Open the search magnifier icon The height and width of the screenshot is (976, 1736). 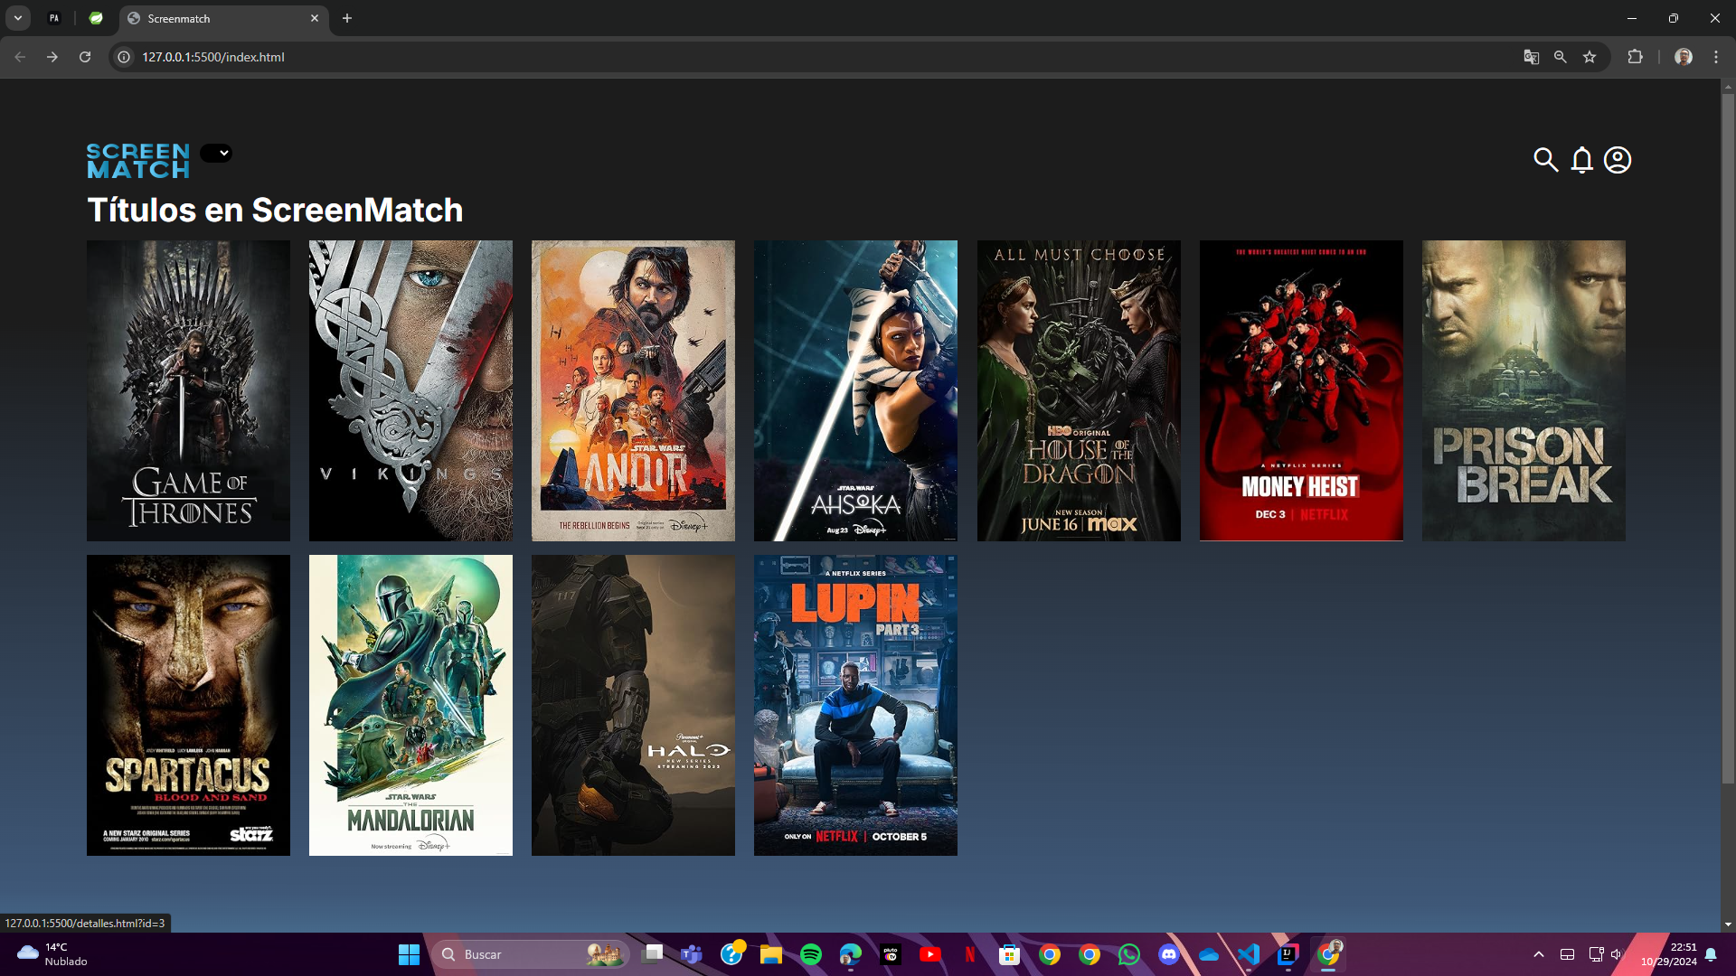[1546, 160]
